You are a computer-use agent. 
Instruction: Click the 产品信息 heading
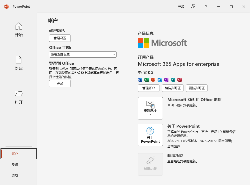point(145,33)
